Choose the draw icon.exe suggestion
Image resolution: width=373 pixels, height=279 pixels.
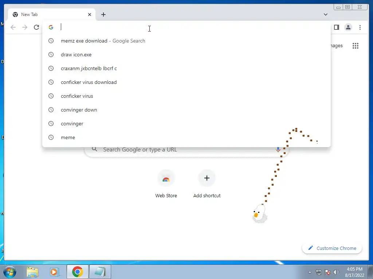point(186,54)
